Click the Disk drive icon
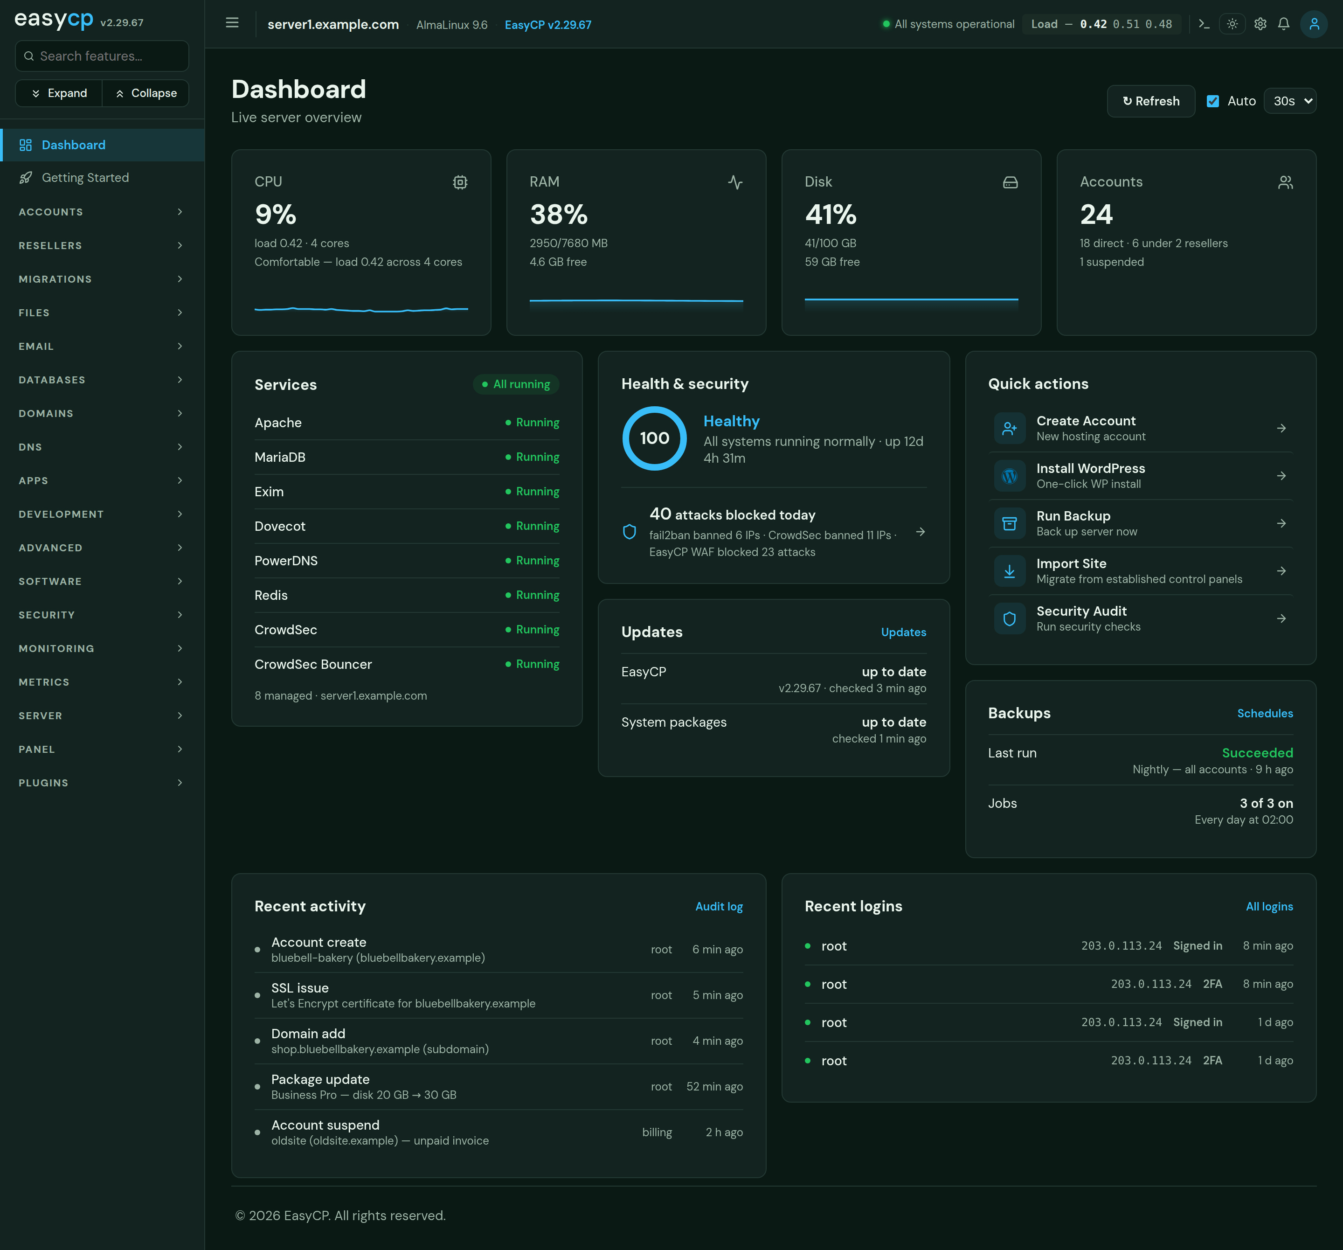The height and width of the screenshot is (1250, 1343). click(x=1010, y=182)
